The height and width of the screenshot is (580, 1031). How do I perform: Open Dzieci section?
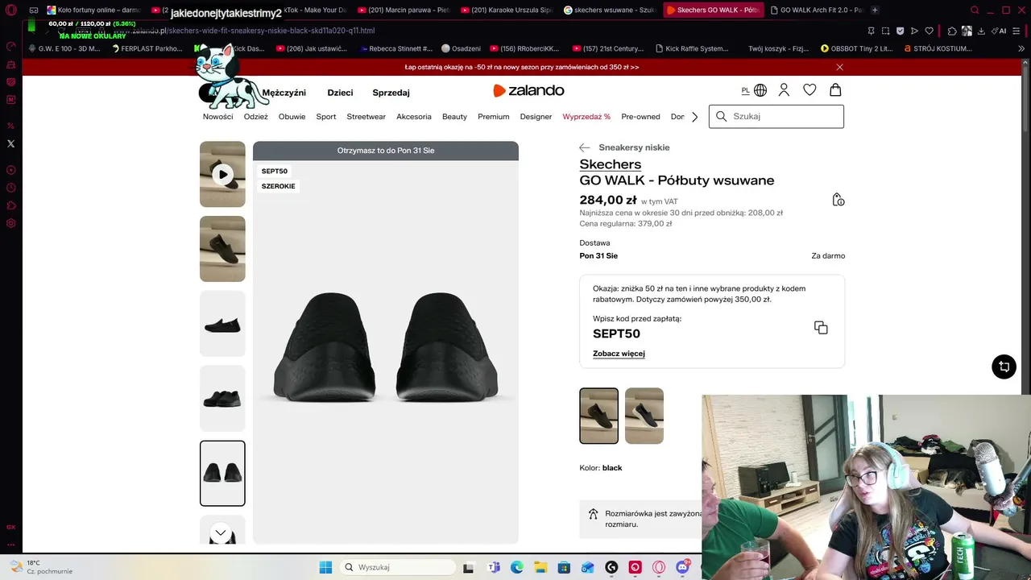coord(340,93)
